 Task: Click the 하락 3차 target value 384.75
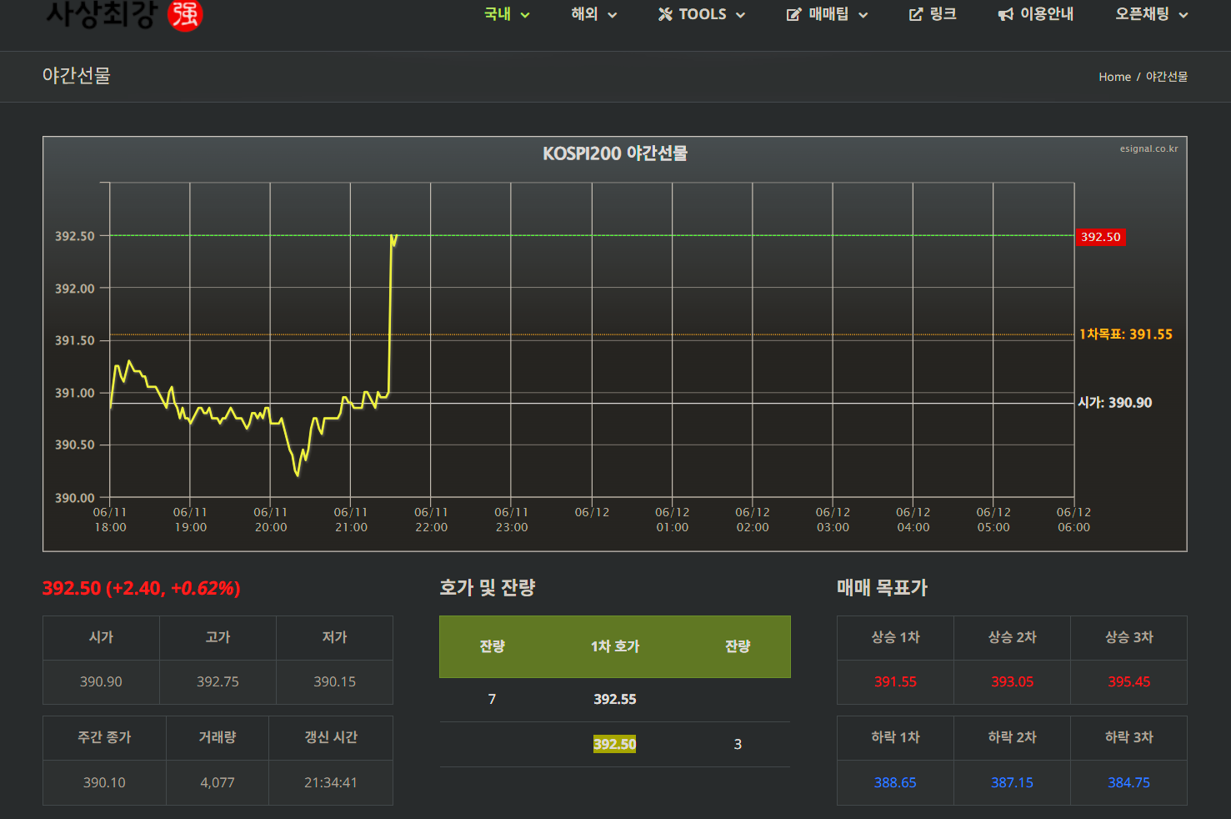1128,782
